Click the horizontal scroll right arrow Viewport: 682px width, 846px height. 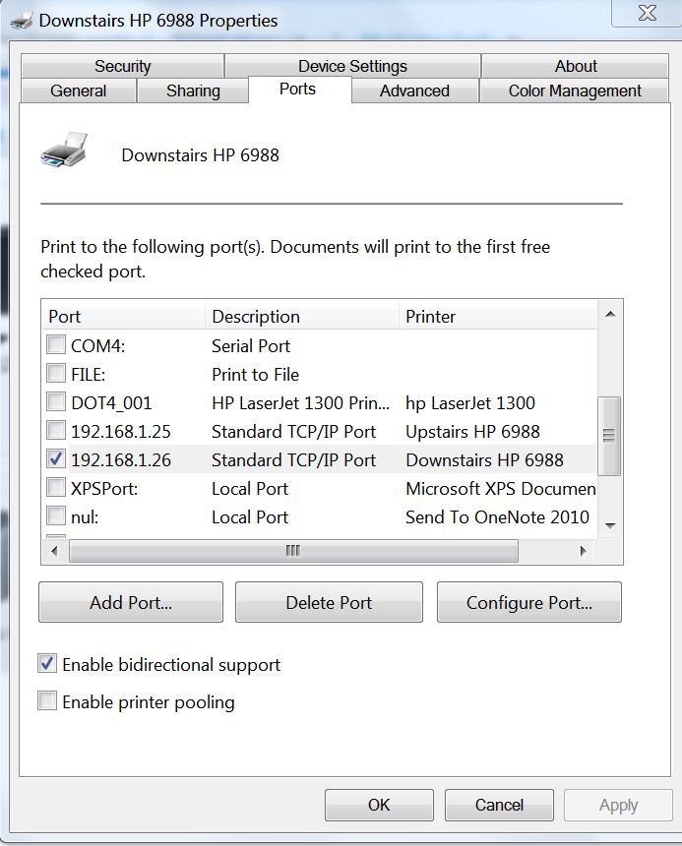[583, 551]
